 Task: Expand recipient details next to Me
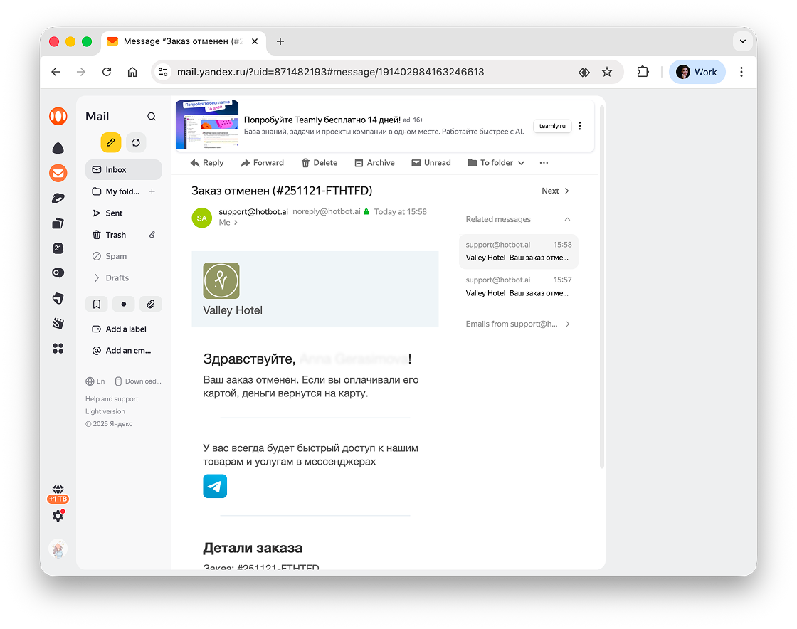tap(236, 223)
